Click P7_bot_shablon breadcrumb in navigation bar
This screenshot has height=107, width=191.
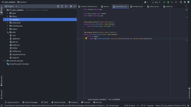[x=9, y=2]
